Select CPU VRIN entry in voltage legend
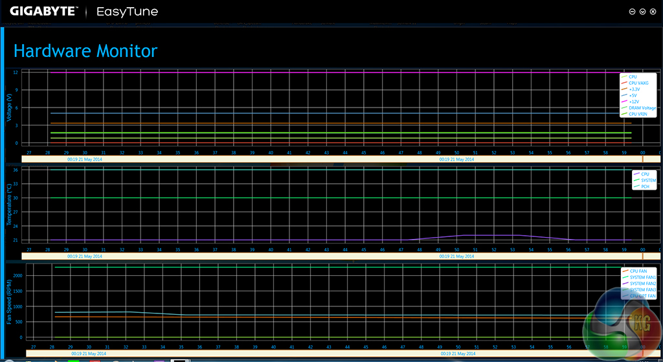Screen dimensions: 663x362 [638, 114]
